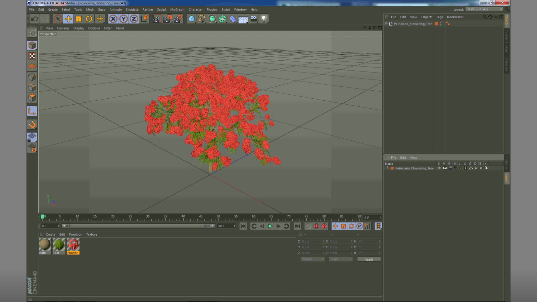Go to end of animation
The height and width of the screenshot is (302, 537).
click(297, 226)
